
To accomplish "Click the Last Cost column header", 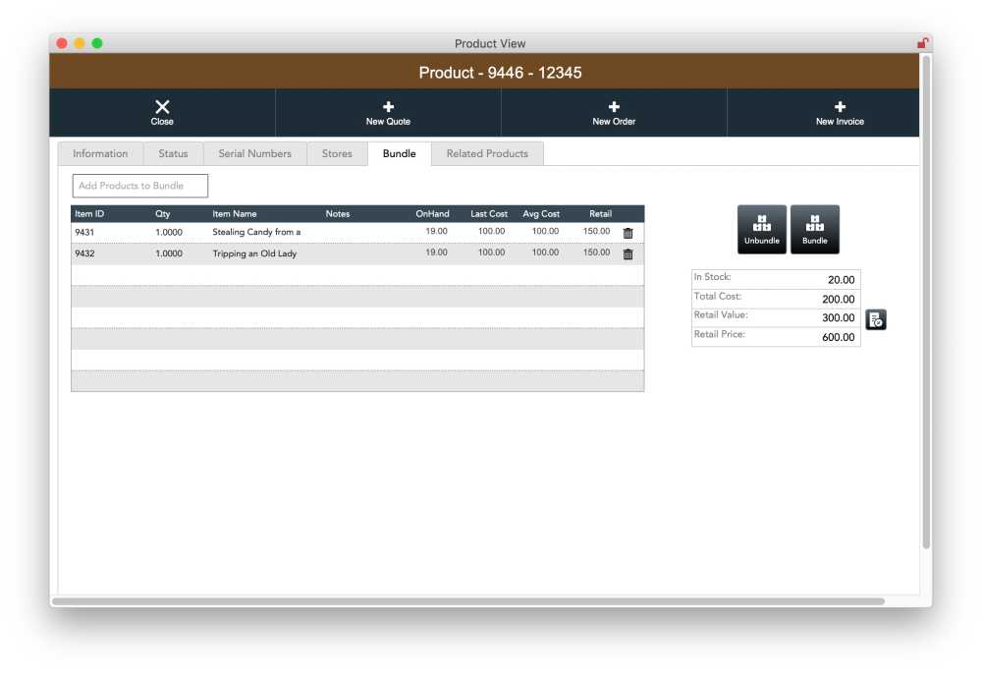I will (489, 213).
